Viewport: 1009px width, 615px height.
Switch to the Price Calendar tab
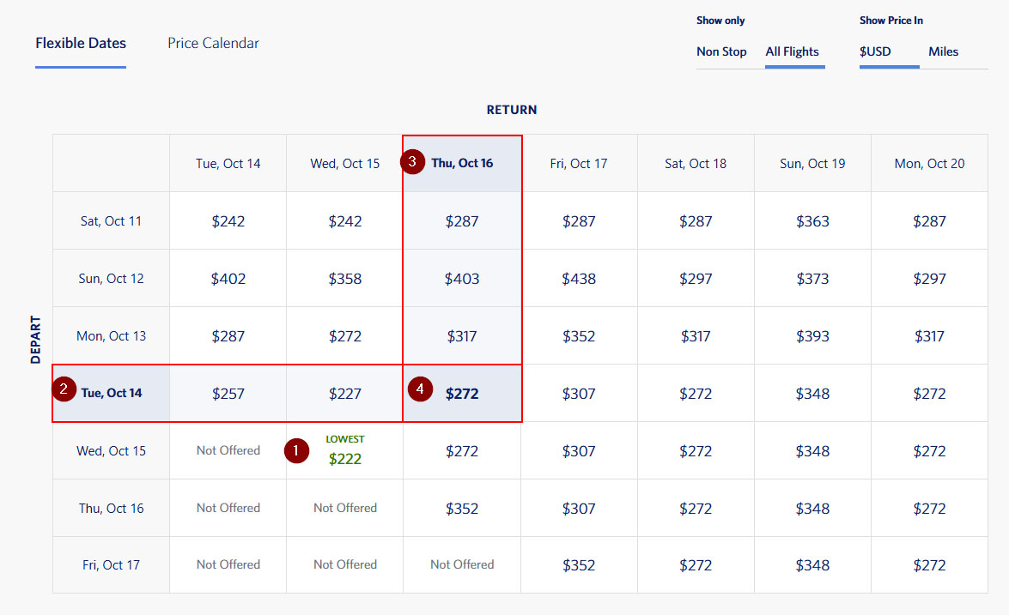[213, 44]
